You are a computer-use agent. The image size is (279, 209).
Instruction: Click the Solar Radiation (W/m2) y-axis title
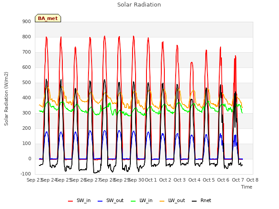click(6, 99)
